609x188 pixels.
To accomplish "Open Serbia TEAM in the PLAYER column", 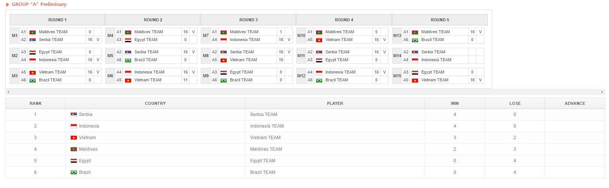I will pyautogui.click(x=264, y=115).
